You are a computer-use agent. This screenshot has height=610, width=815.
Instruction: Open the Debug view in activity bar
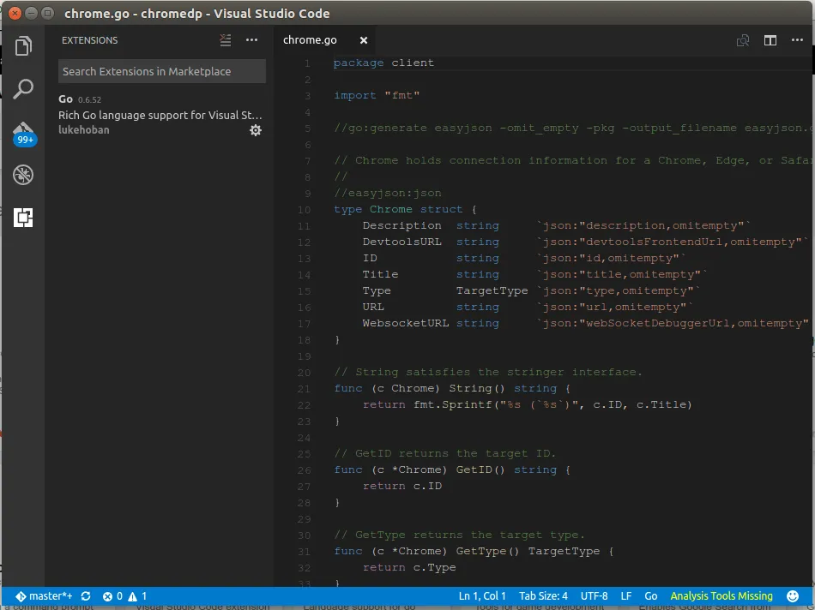(23, 176)
